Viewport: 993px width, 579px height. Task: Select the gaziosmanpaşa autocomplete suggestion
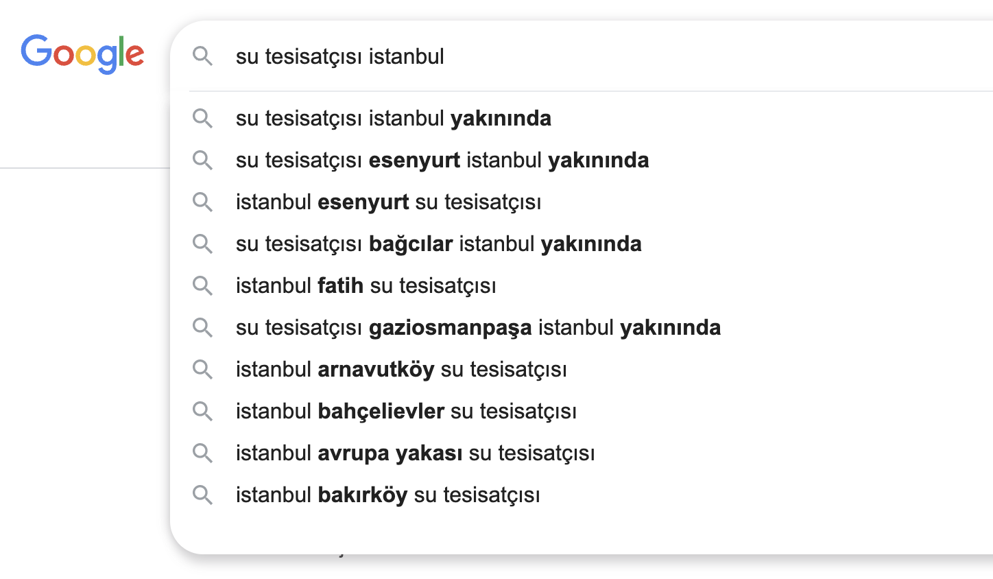(478, 327)
